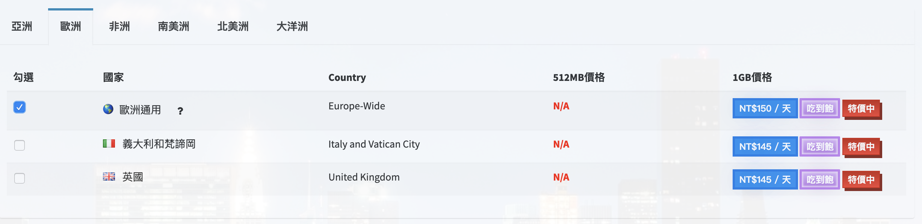Select the 歐洲 tab
The height and width of the screenshot is (224, 922).
[71, 26]
